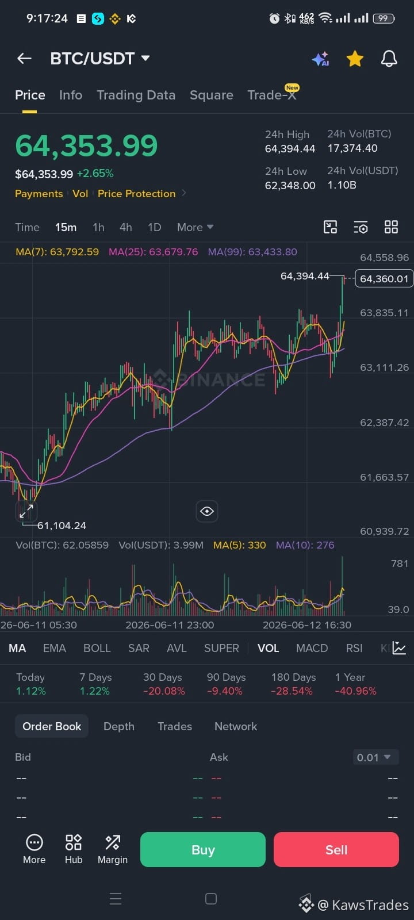
Task: Tap the 64,360.01 current price label
Action: [x=384, y=279]
